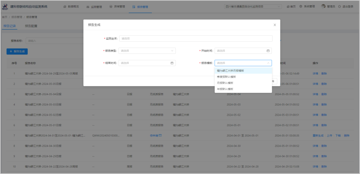Viewport: 360px width, 174px height.
Task: Click date range 2024-04-01 至 2024-05-01
Action: tap(243, 136)
